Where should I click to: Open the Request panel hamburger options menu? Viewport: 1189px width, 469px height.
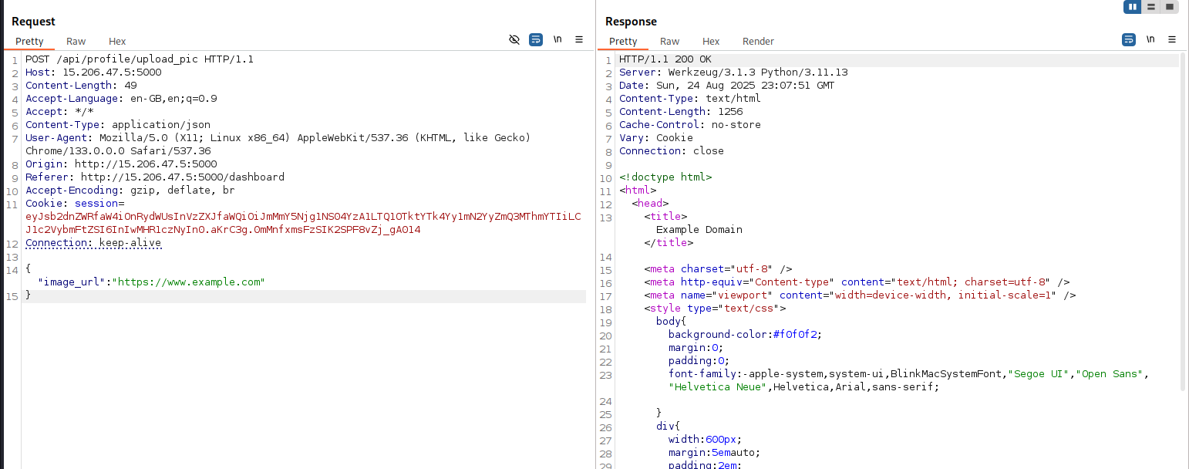(579, 39)
